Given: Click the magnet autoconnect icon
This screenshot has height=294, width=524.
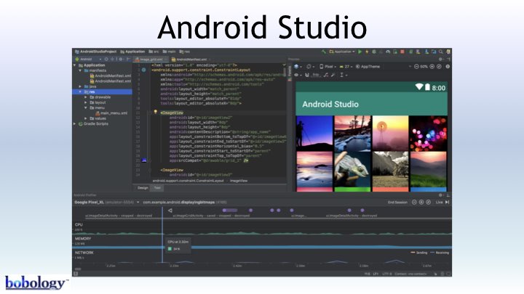Looking at the screenshot, I should click(x=307, y=75).
